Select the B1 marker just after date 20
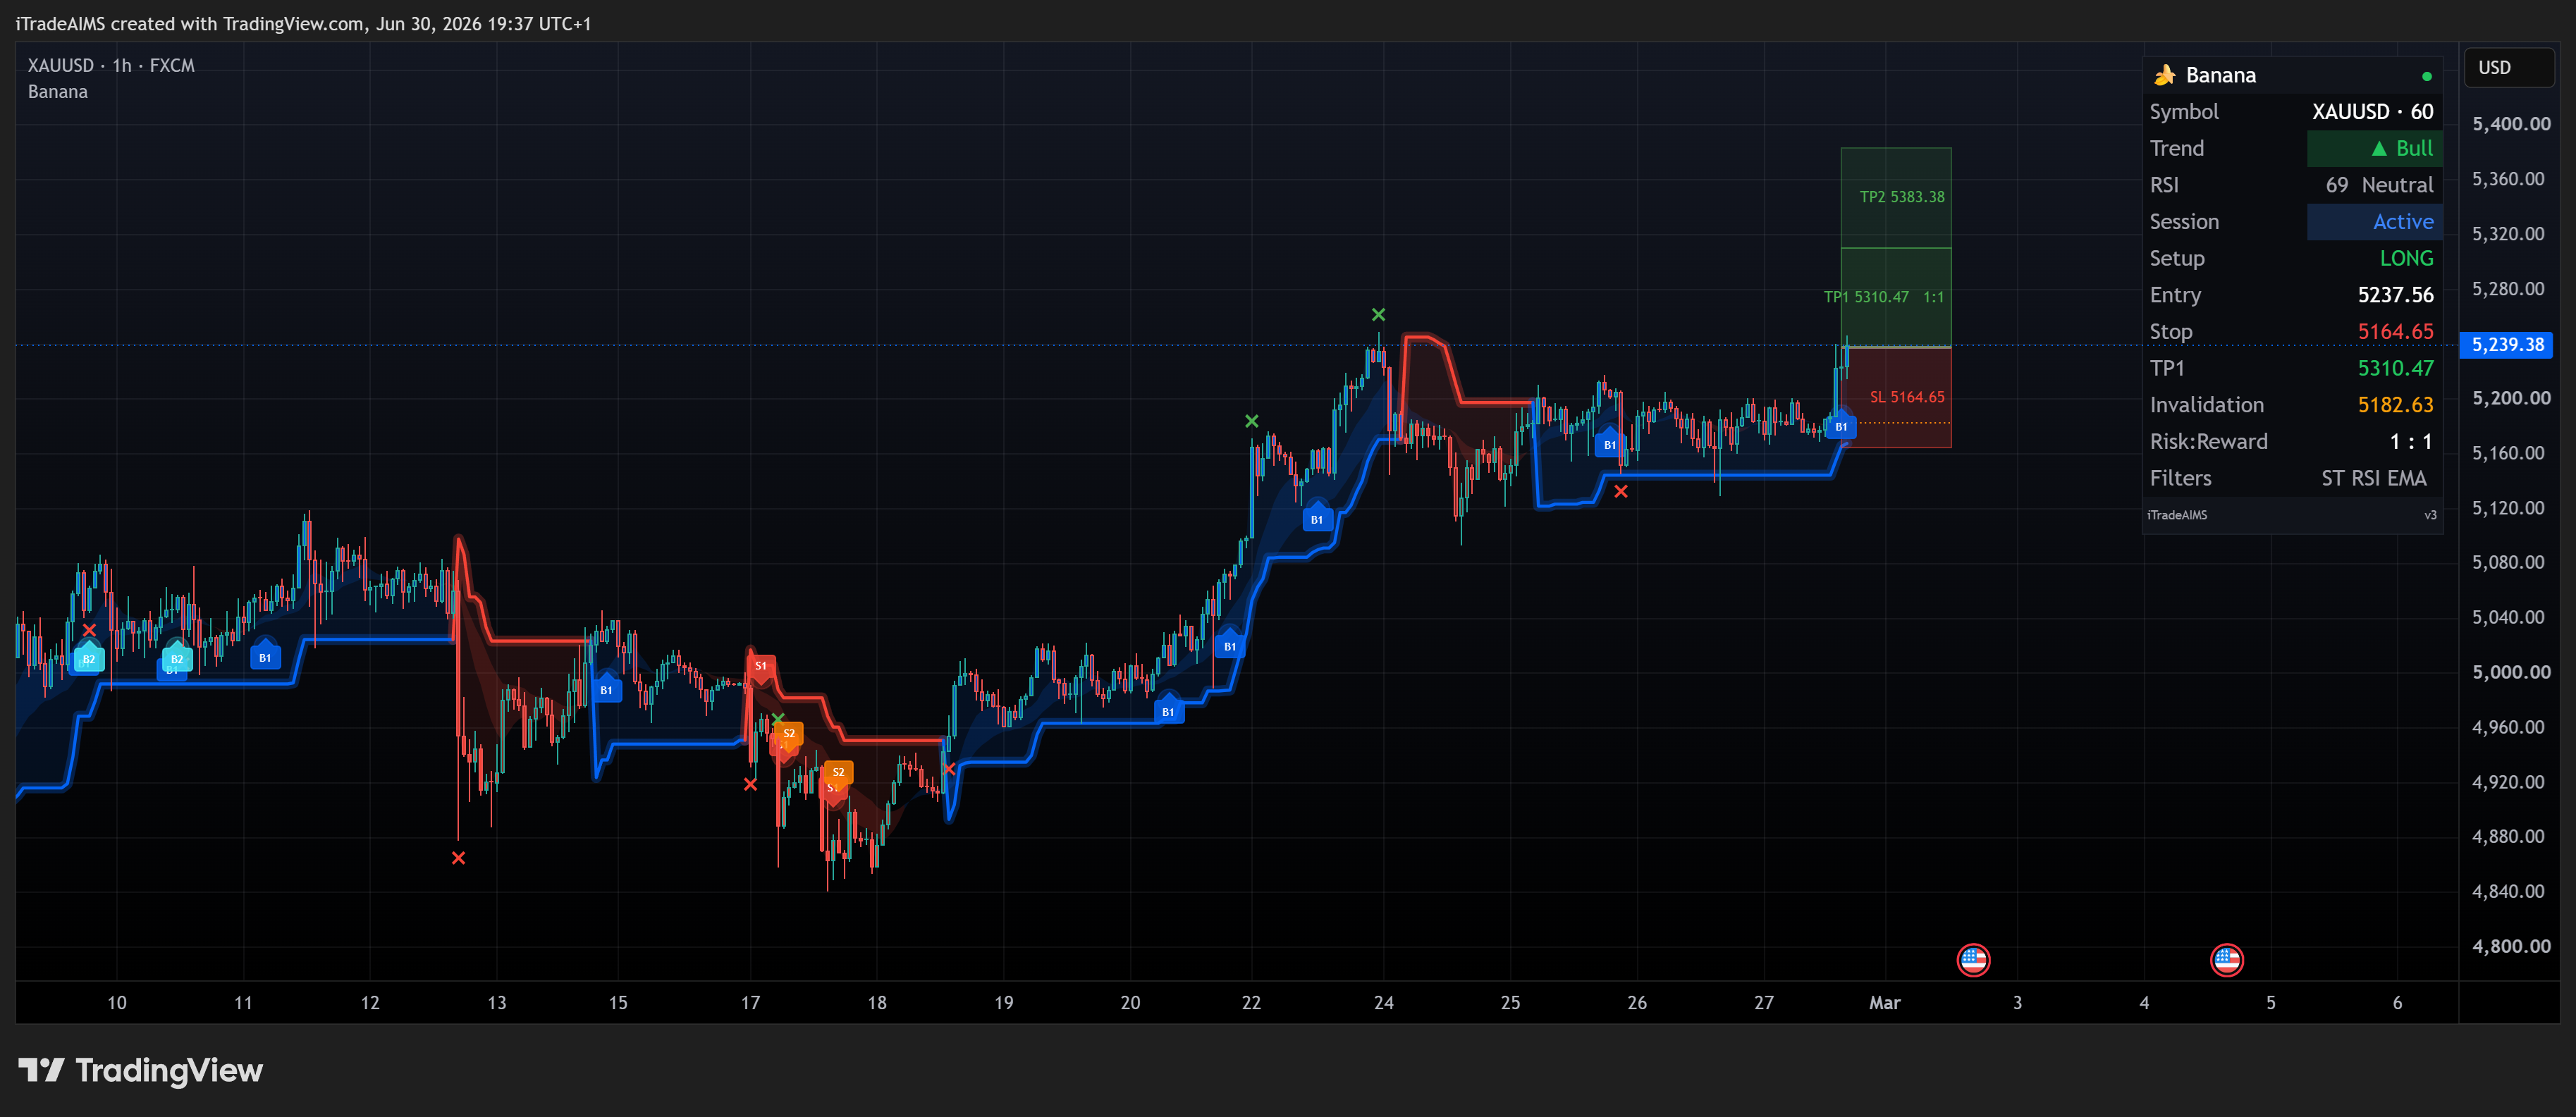Viewport: 2576px width, 1117px height. (1168, 711)
